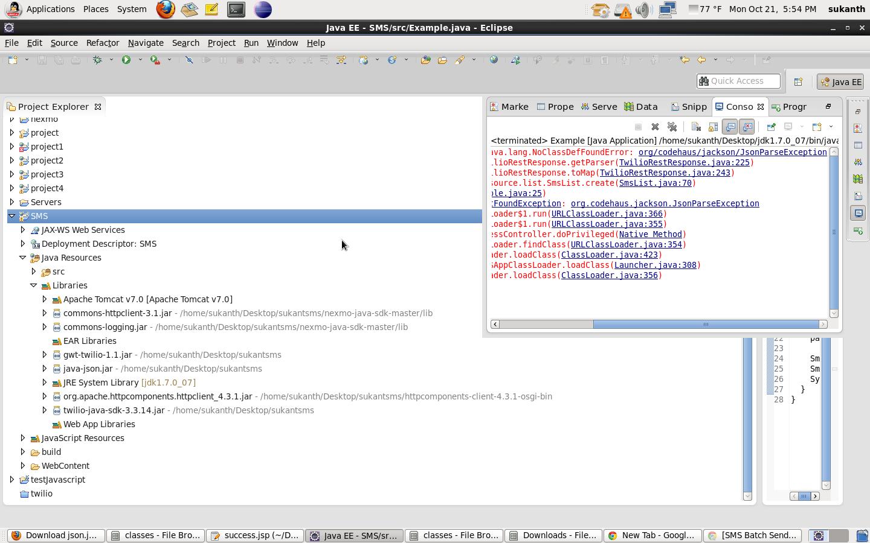870x543 pixels.
Task: Expand the JavaScript Resources node
Action: pos(23,438)
